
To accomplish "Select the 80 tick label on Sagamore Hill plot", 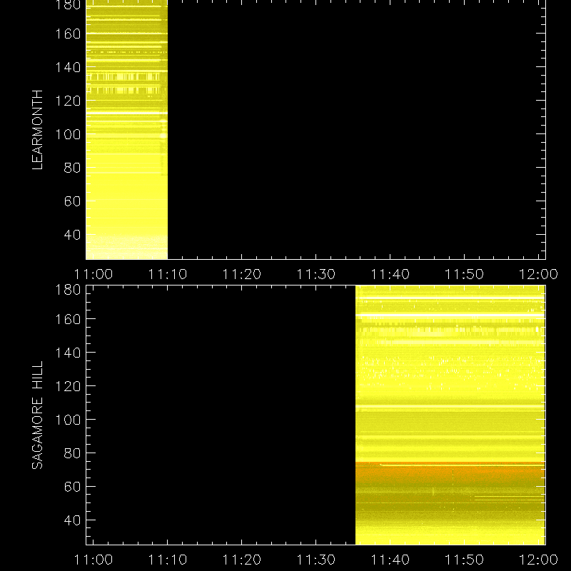I will click(x=72, y=453).
